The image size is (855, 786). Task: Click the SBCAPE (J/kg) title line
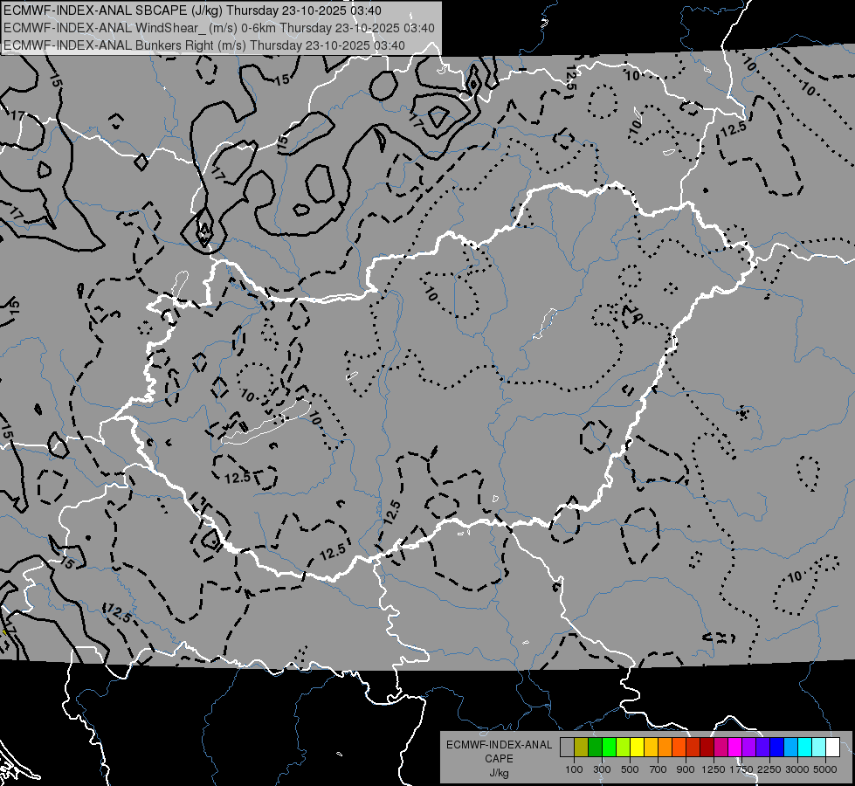(x=192, y=10)
